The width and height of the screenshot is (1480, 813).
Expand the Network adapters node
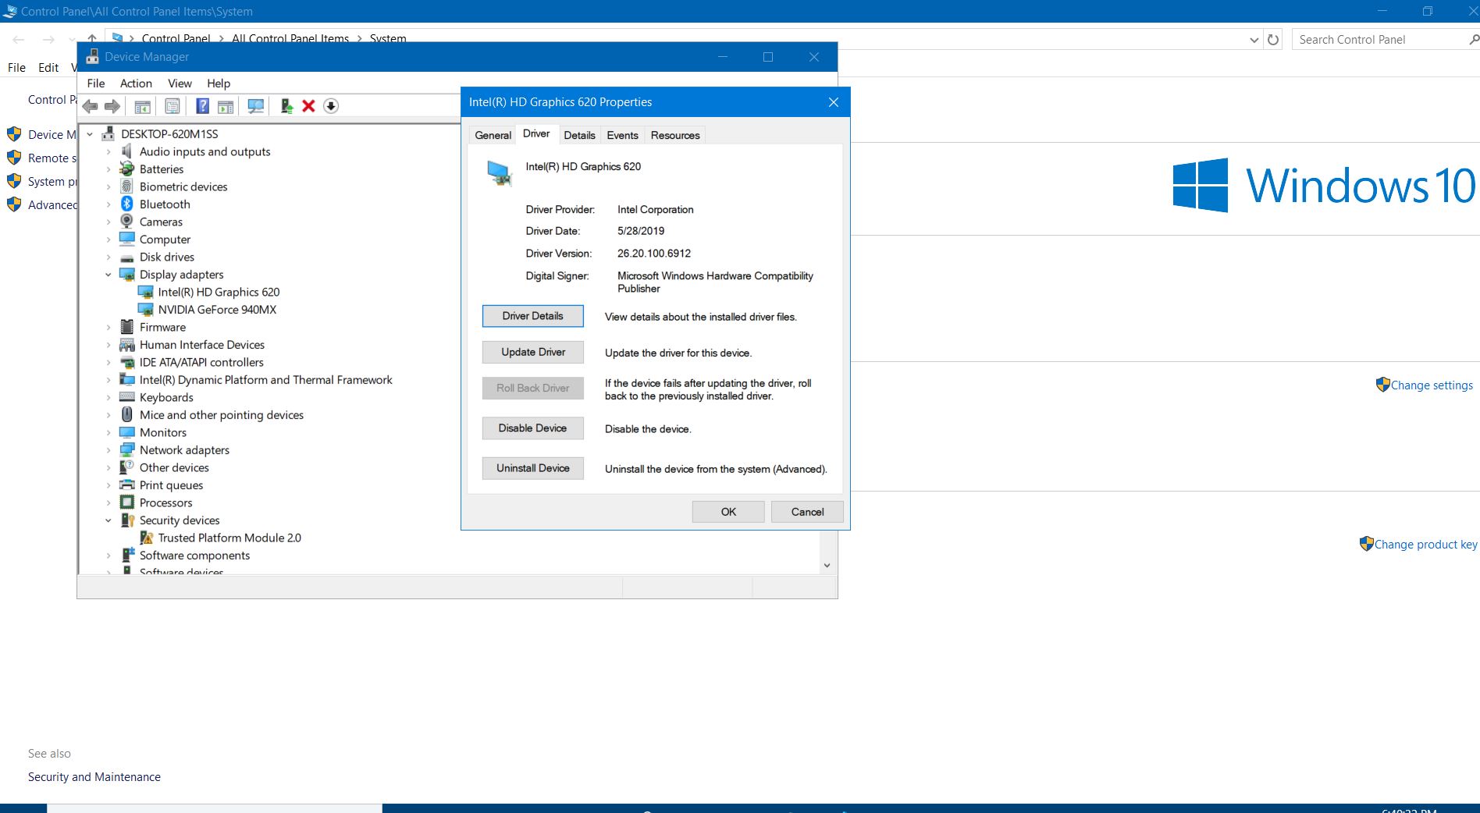coord(109,450)
